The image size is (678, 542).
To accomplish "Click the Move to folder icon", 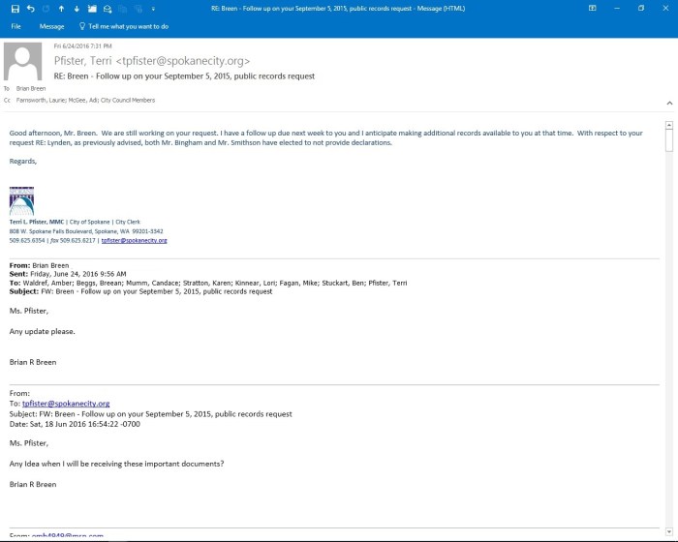I will click(x=92, y=8).
